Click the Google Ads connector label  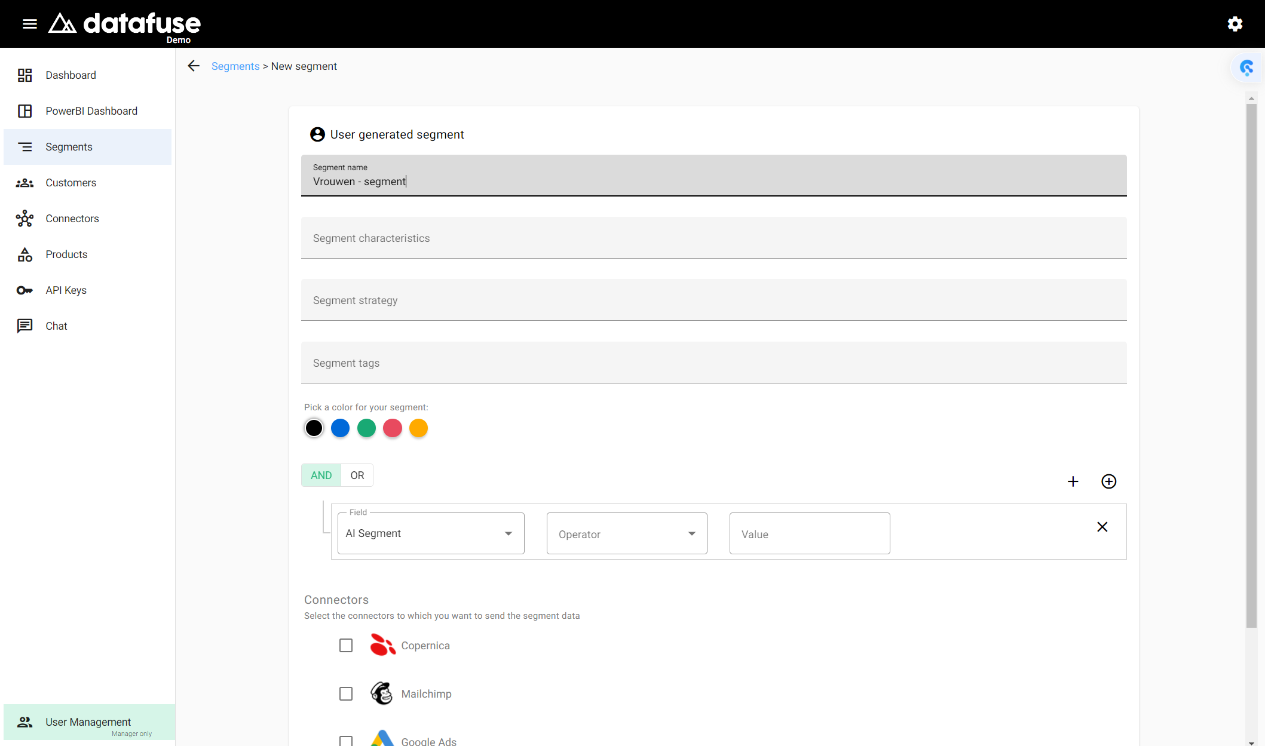coord(429,741)
